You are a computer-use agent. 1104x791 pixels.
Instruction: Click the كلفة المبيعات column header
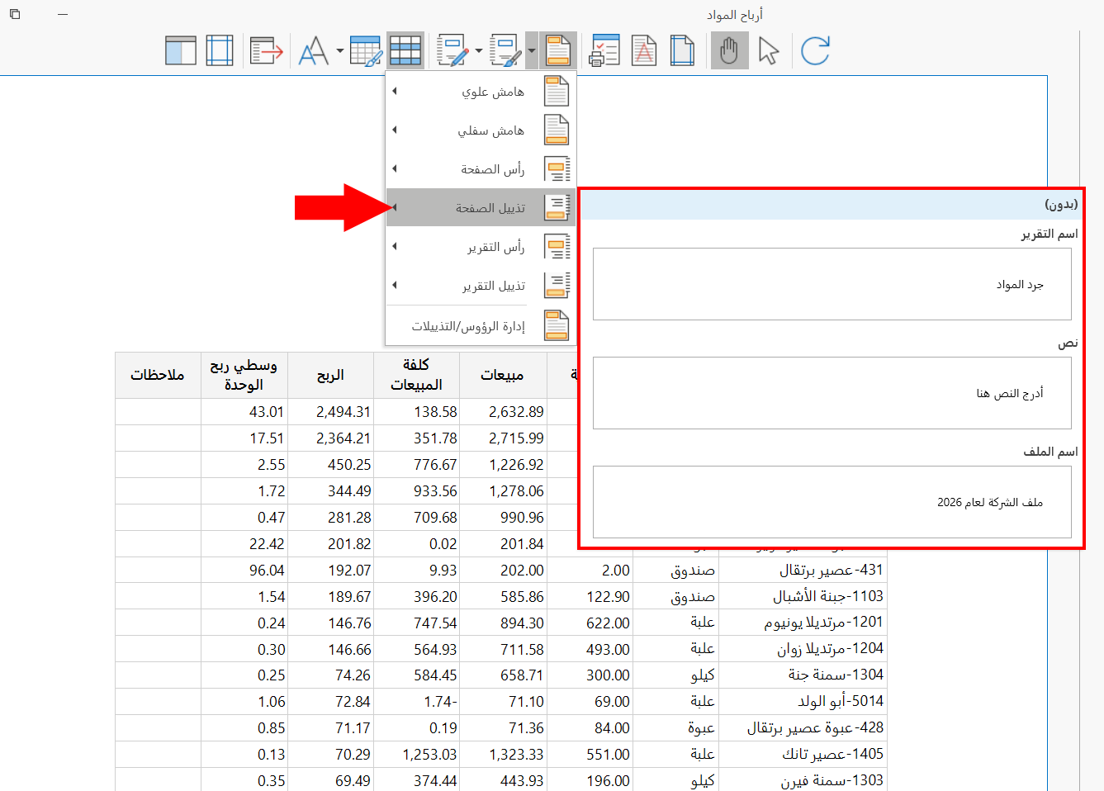[416, 375]
